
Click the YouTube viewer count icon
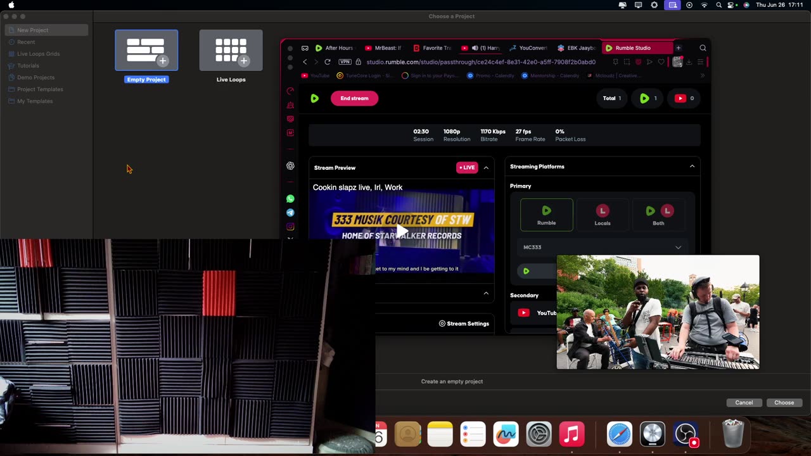pos(680,98)
